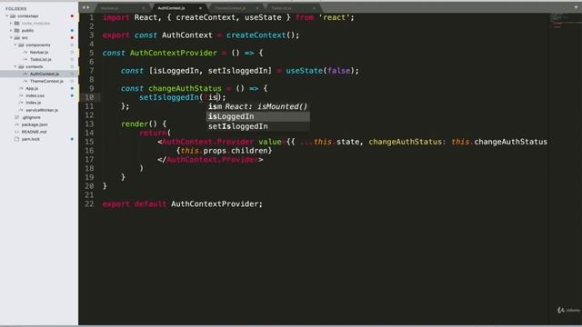Choose React isMounted() autocomplete snippet
582x327 pixels.
(258, 106)
